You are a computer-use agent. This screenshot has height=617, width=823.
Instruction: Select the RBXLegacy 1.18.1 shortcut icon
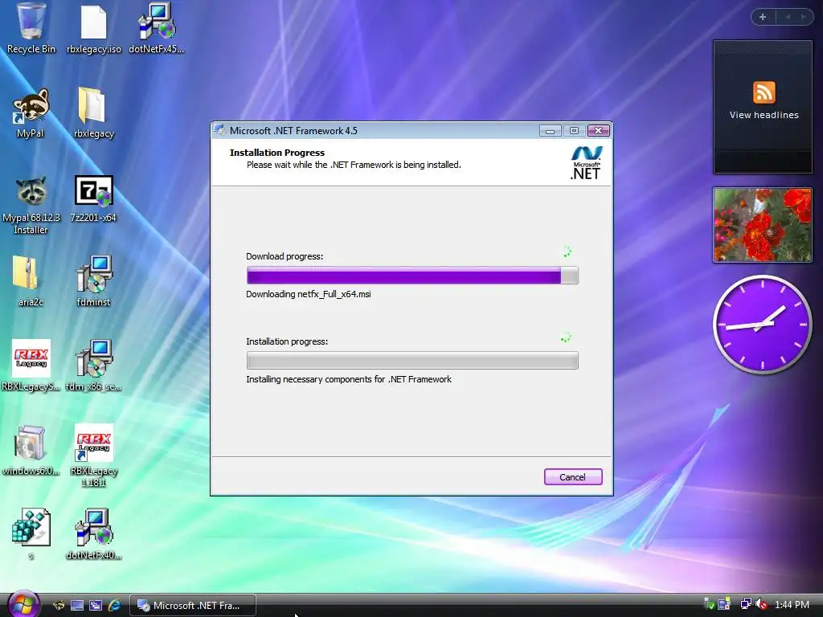(94, 443)
